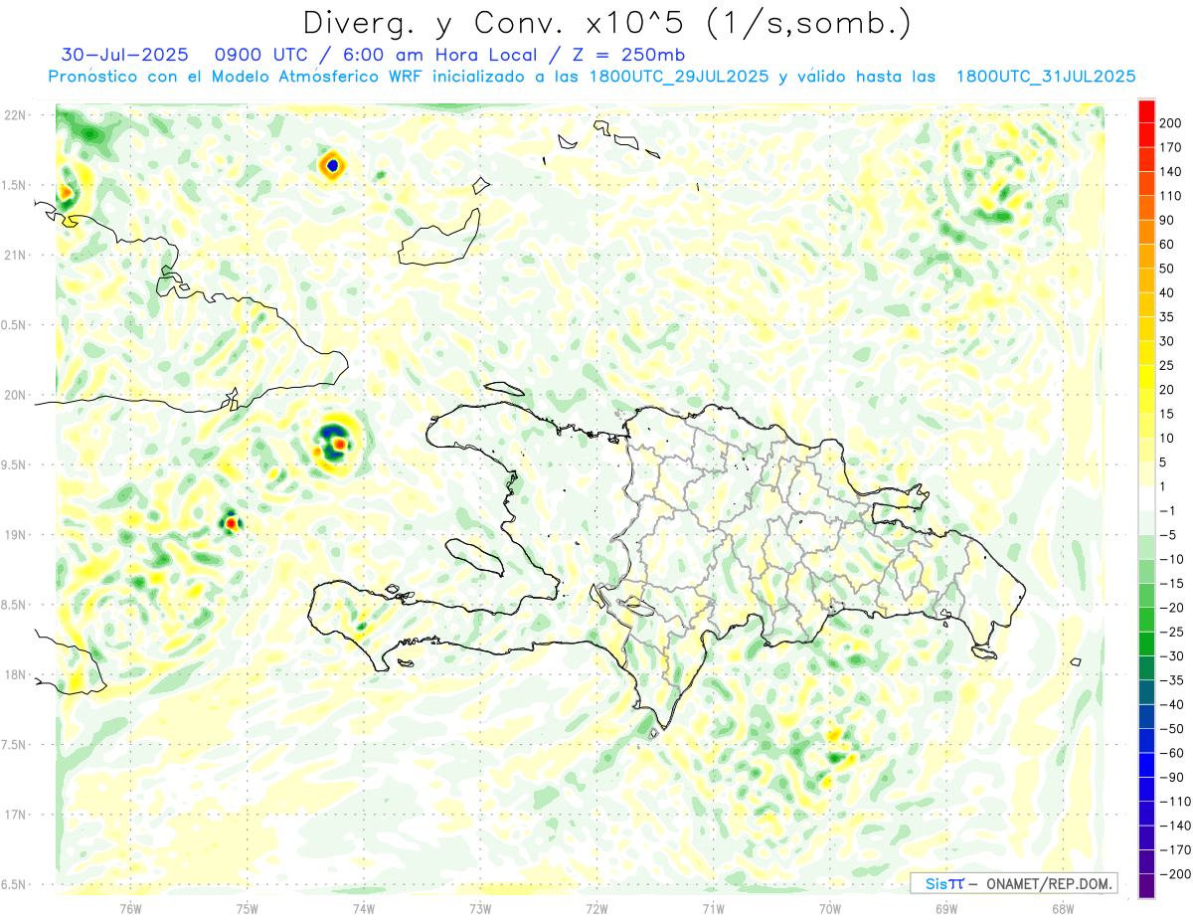The image size is (1193, 922).
Task: Click the 75W longitude label
Action: click(x=247, y=908)
